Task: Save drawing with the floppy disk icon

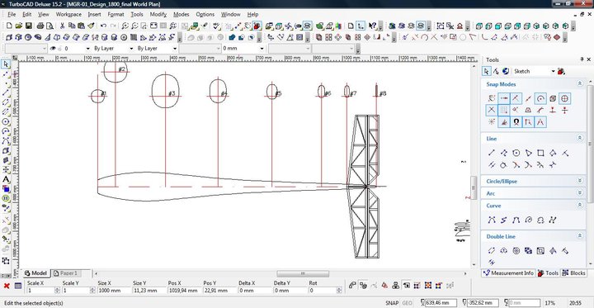Action: pos(28,26)
